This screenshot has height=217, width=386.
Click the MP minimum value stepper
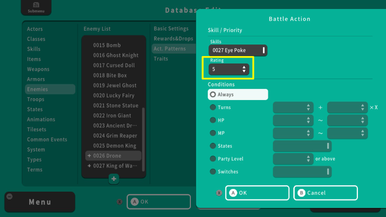tap(293, 133)
